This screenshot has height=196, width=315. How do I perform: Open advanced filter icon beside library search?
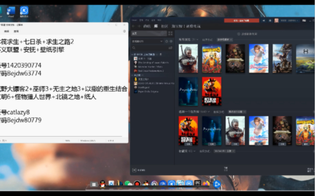click(170, 48)
